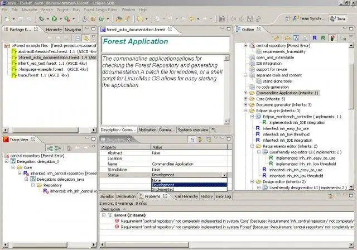Click the New file wizard icon
The width and height of the screenshot is (357, 250).
[x=7, y=19]
